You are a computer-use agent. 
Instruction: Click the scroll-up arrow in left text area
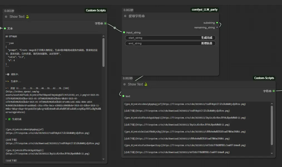click(103, 36)
